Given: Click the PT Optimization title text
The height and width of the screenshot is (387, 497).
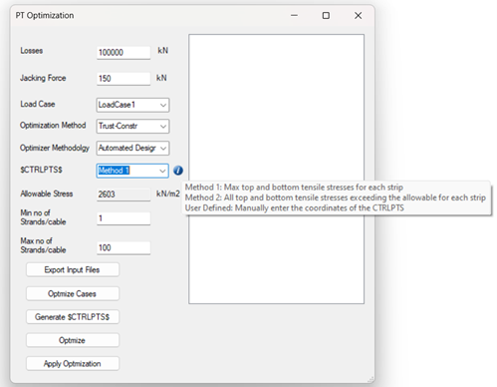Looking at the screenshot, I should click(x=45, y=15).
